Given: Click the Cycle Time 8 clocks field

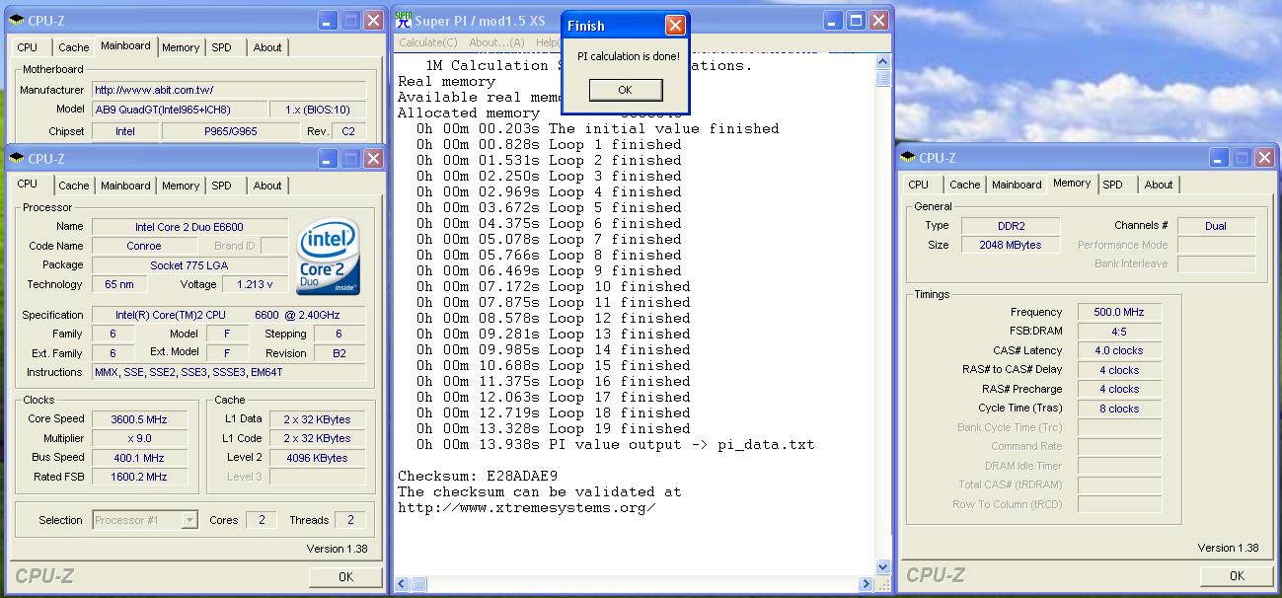Looking at the screenshot, I should [1119, 409].
